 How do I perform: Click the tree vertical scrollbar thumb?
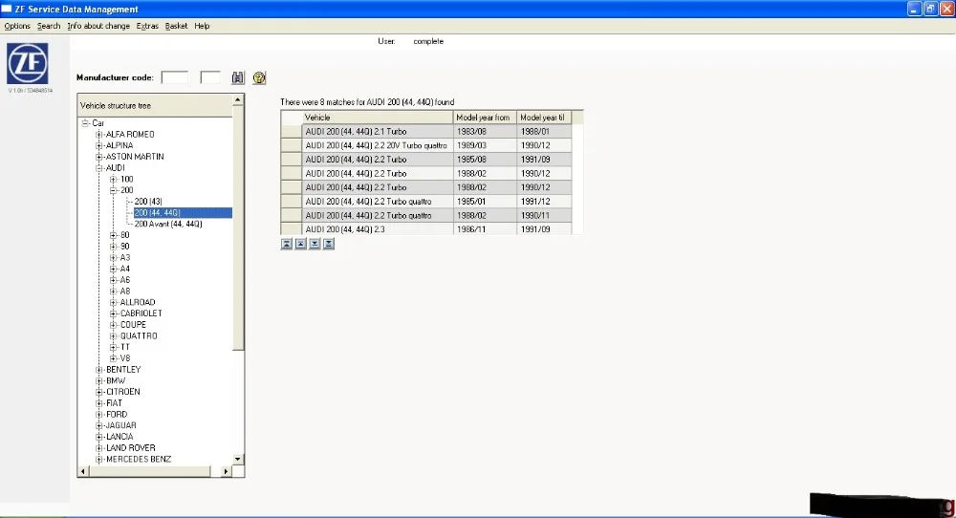(238, 227)
